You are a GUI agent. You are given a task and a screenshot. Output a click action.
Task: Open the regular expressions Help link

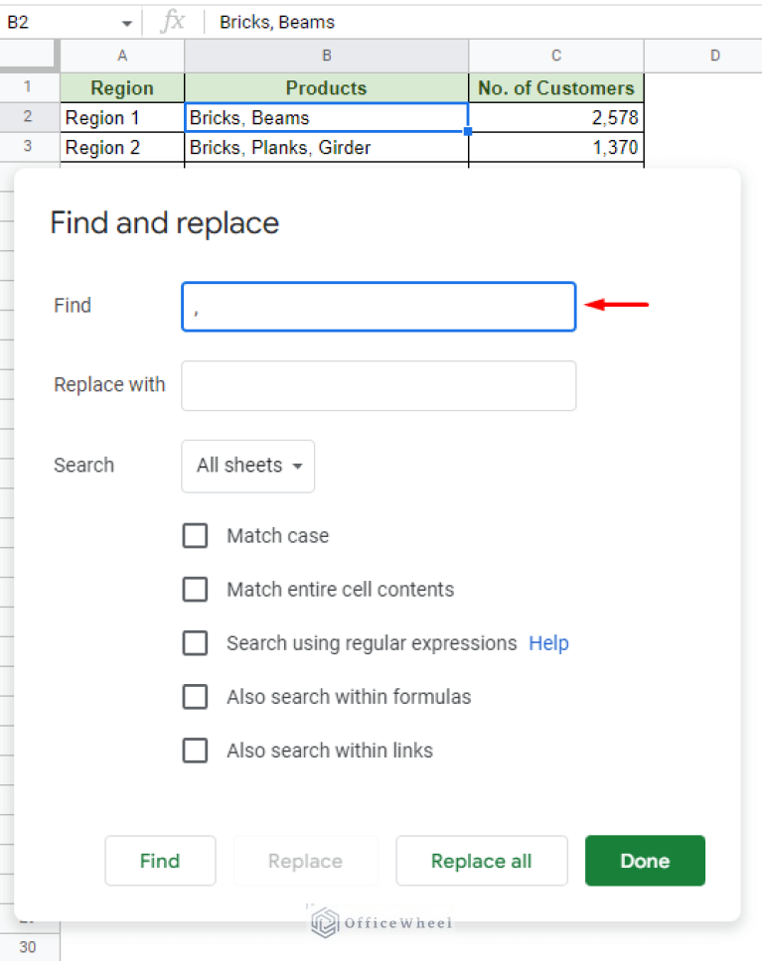click(548, 642)
